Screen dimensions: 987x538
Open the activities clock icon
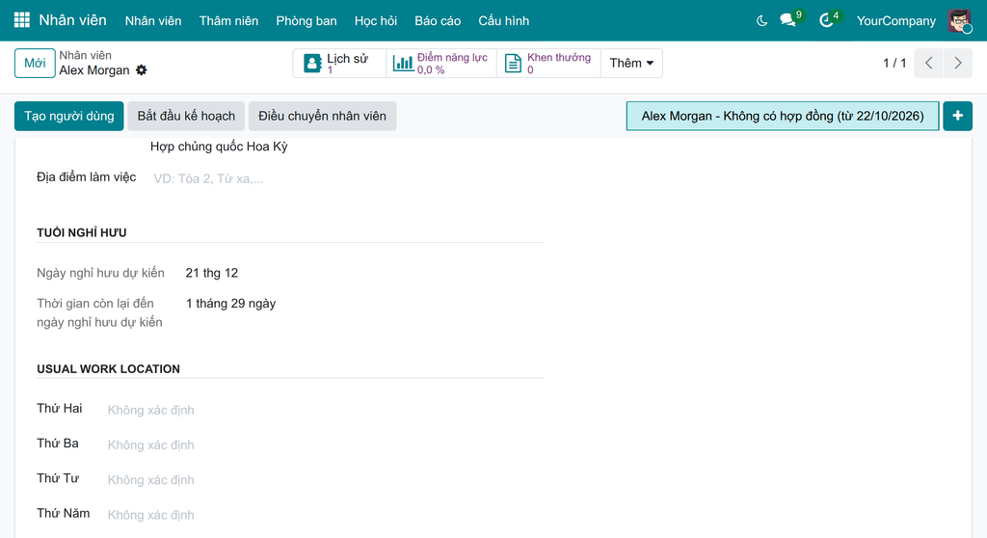pyautogui.click(x=826, y=21)
